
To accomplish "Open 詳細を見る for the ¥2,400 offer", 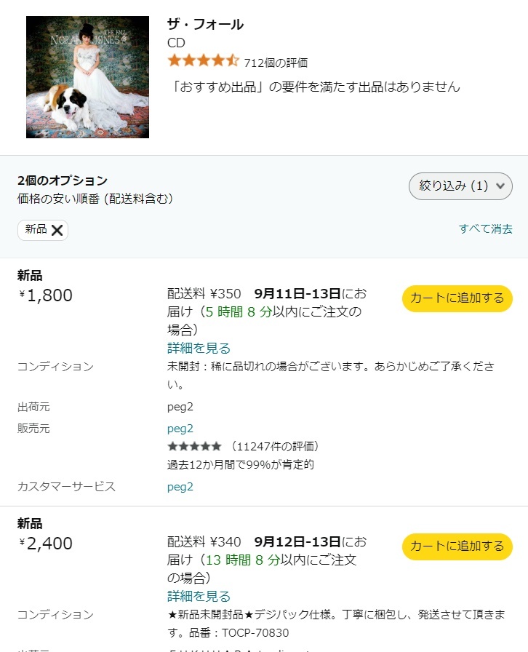I will pos(199,596).
